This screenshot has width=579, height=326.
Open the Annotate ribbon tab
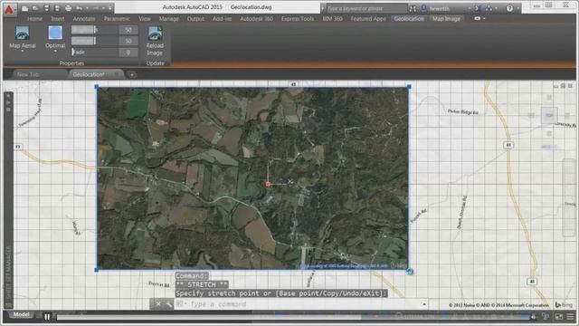[x=84, y=18]
